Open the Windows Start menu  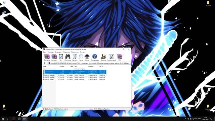click(3, 119)
